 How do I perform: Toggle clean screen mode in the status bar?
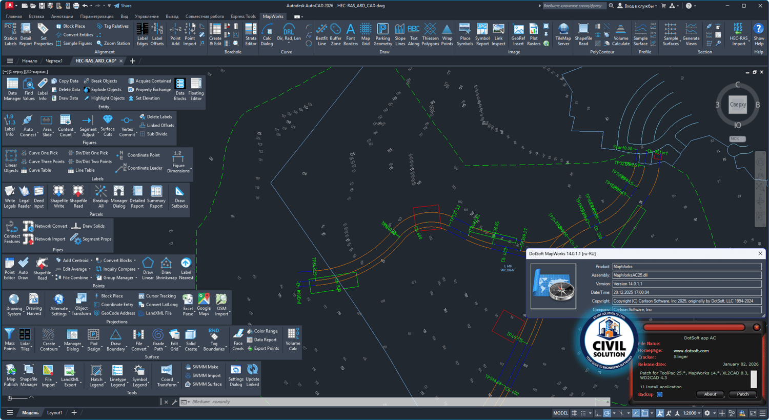tap(753, 413)
